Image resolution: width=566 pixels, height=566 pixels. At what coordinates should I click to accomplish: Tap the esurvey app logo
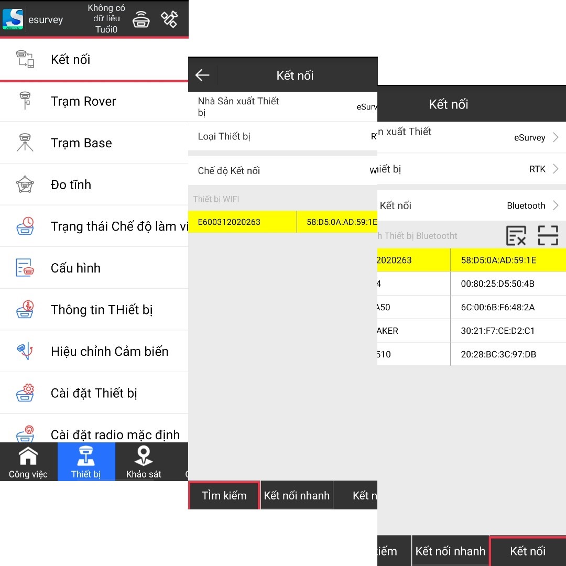tap(13, 19)
